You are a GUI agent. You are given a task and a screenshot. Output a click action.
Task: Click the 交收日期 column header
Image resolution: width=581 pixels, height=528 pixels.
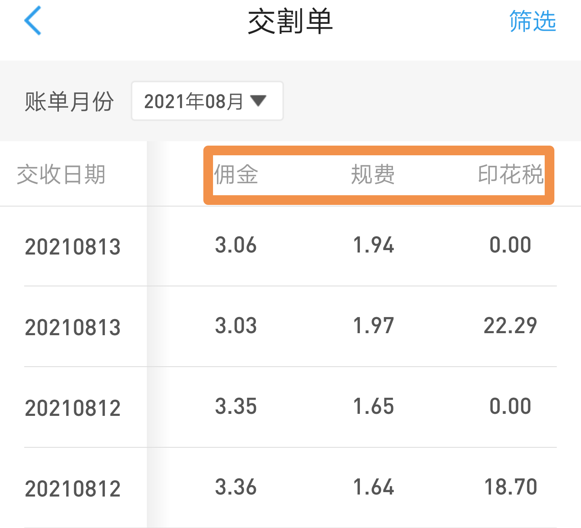[61, 175]
